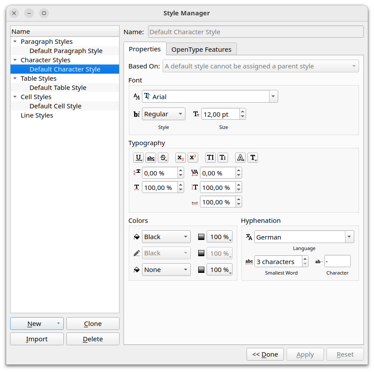This screenshot has height=372, width=374.
Task: Switch to the OpenType Features tab
Action: (x=201, y=49)
